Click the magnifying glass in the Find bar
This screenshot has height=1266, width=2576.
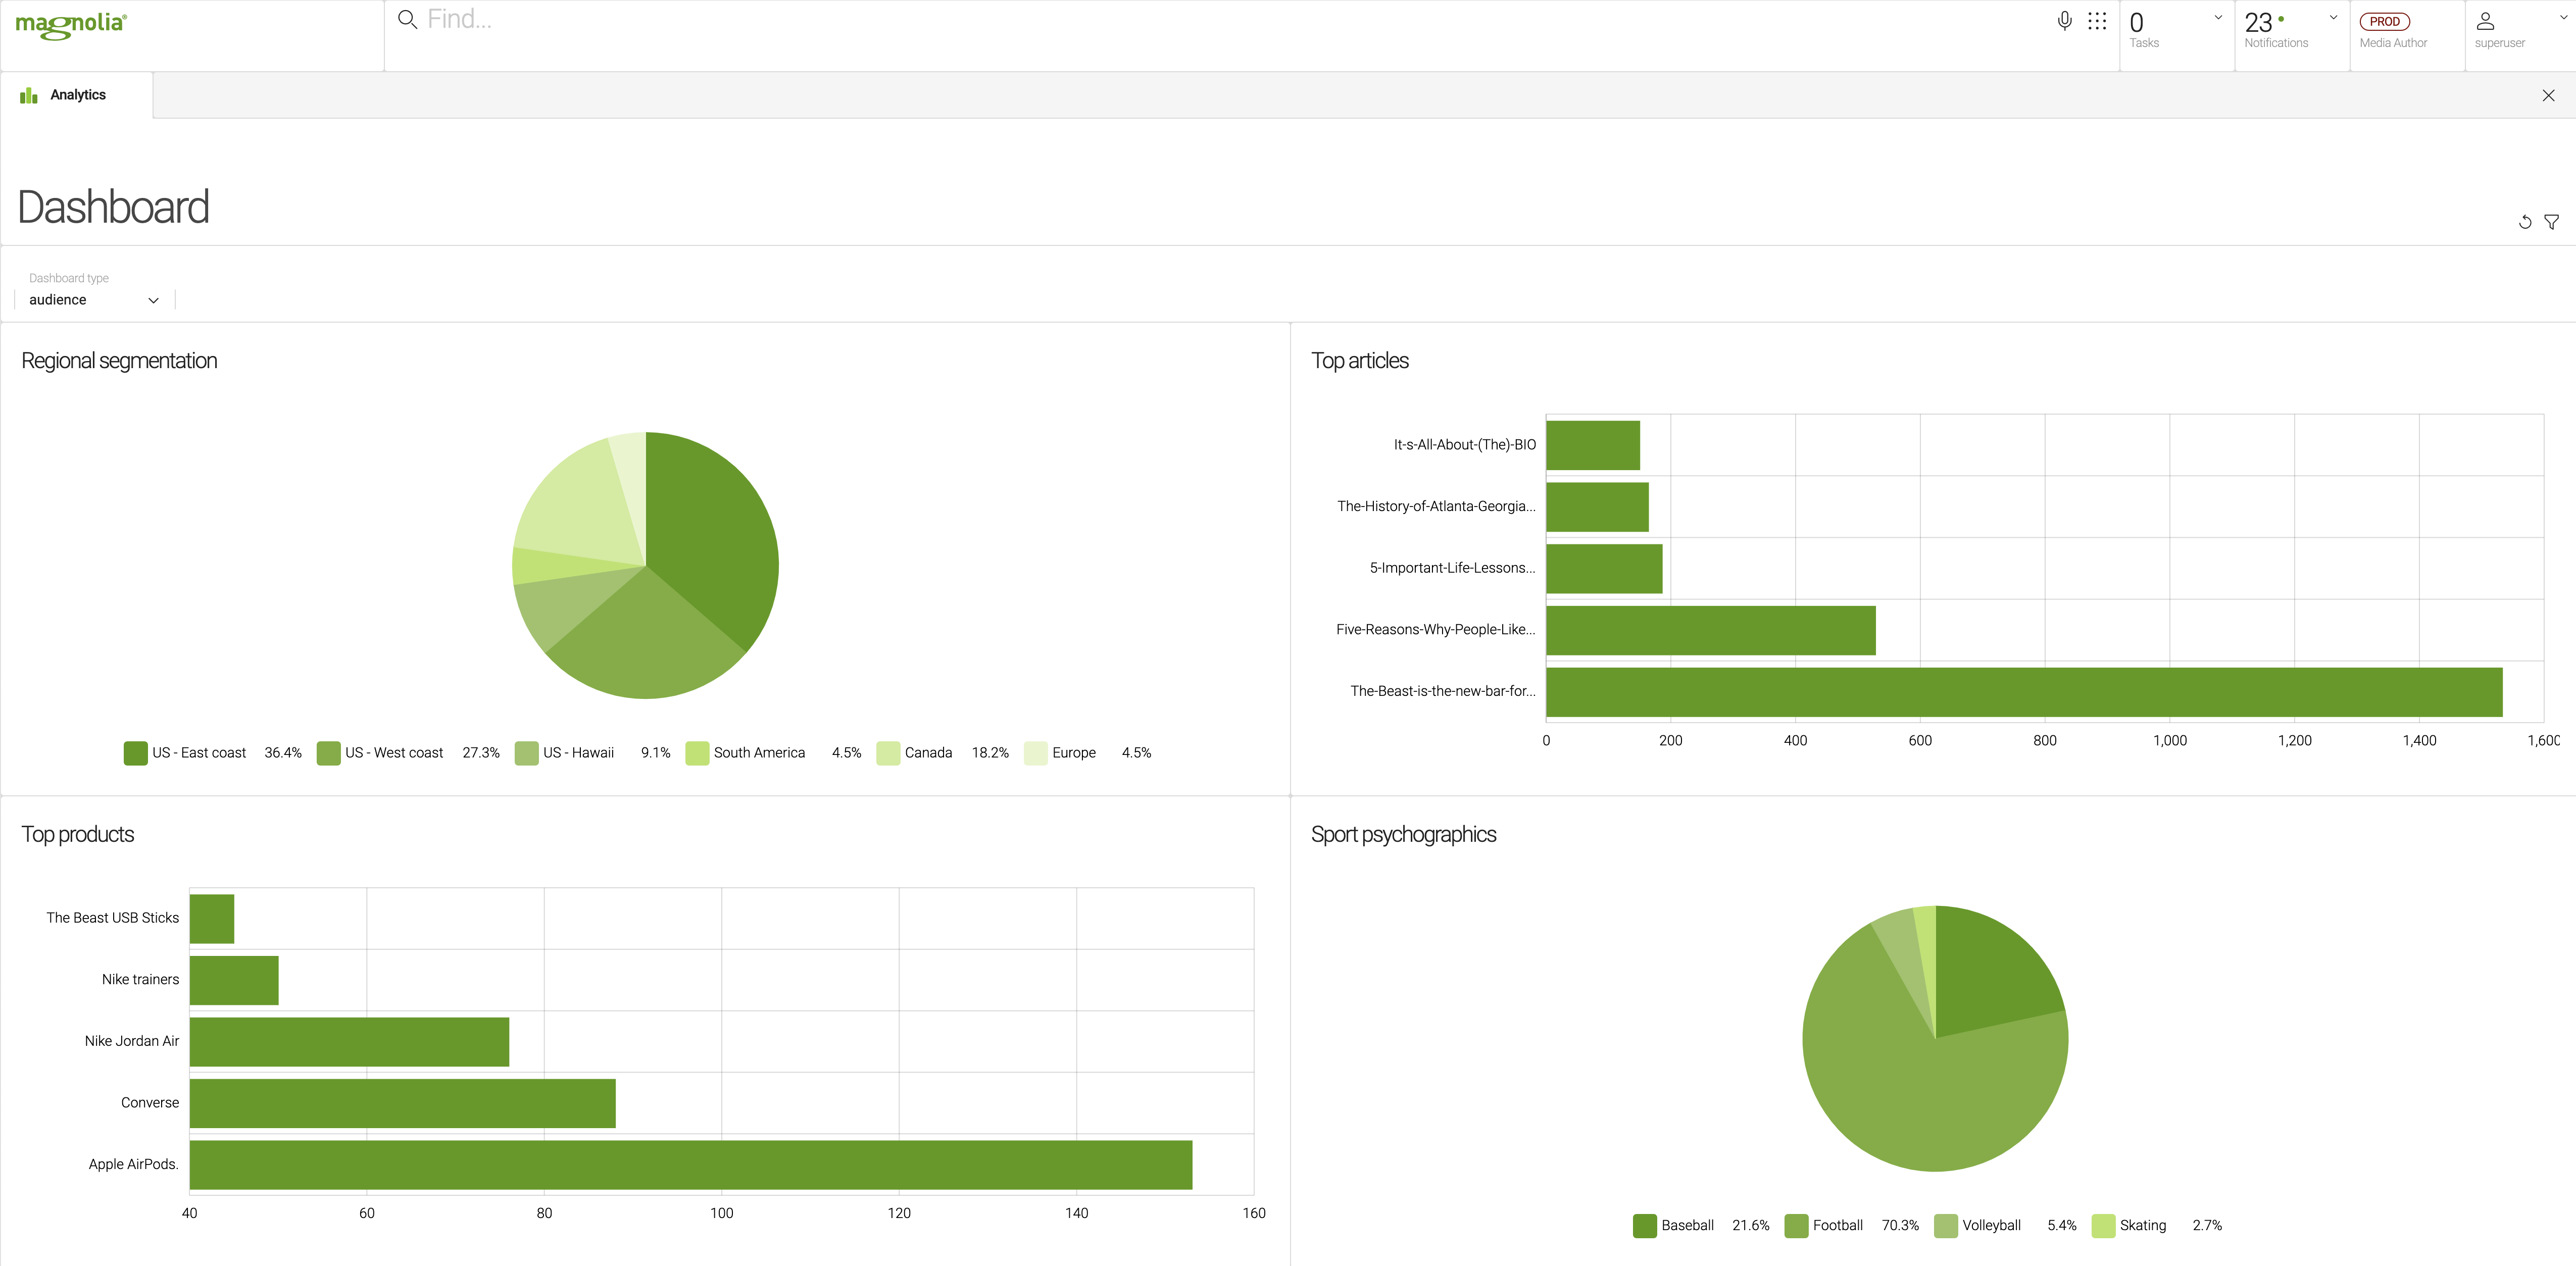407,19
